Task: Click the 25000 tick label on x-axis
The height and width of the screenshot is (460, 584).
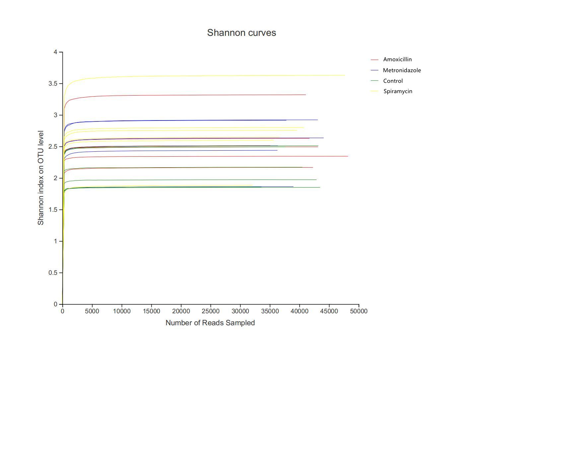Action: (x=210, y=311)
